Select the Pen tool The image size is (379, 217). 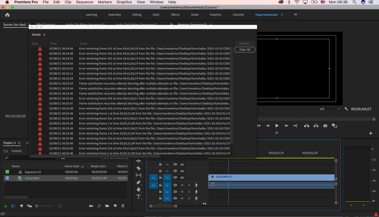tap(138, 182)
